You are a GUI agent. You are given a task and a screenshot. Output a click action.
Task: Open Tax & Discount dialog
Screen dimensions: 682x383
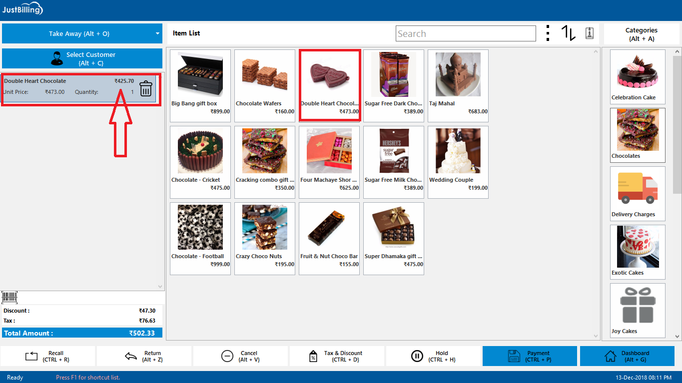[x=337, y=356]
